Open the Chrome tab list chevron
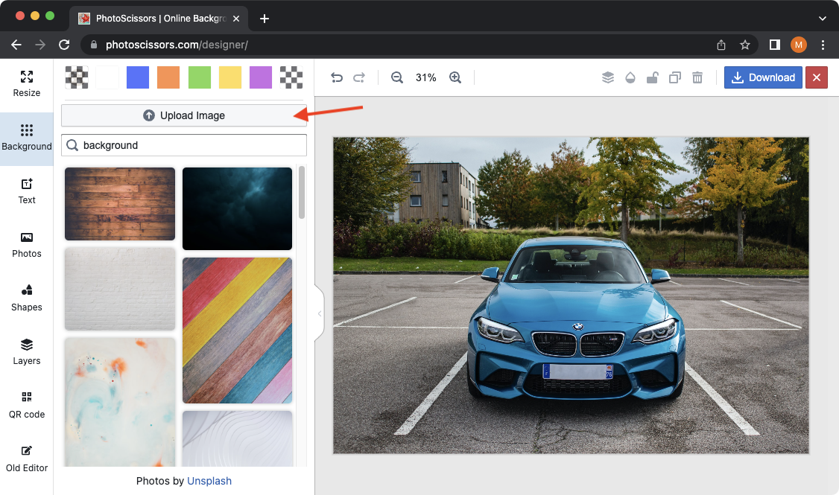The image size is (839, 495). click(823, 19)
